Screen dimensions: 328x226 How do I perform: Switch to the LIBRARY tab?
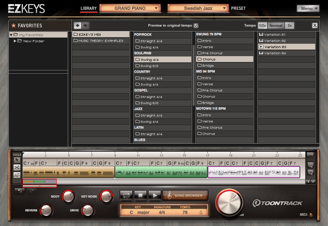point(88,8)
